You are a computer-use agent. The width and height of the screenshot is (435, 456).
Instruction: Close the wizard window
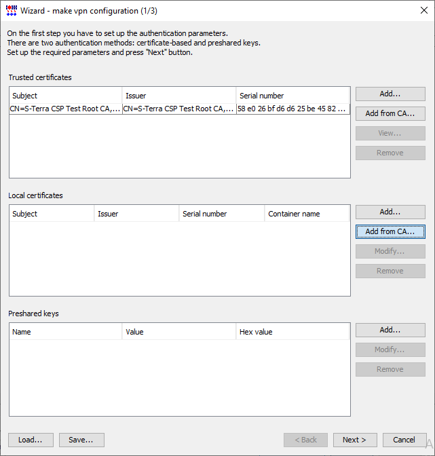[x=419, y=10]
